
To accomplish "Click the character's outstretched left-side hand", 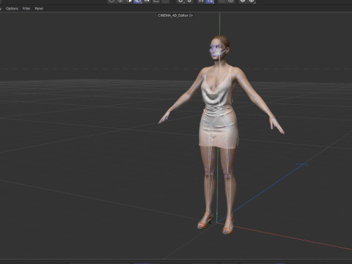I will pos(164,117).
